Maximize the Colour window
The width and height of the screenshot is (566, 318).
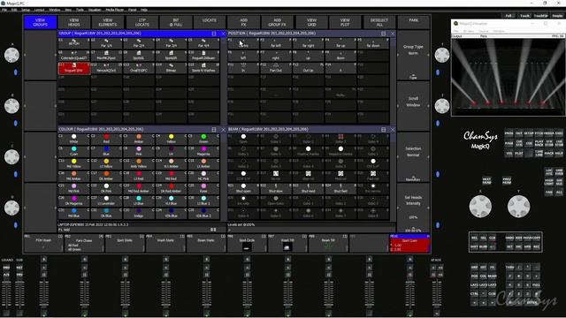214,130
